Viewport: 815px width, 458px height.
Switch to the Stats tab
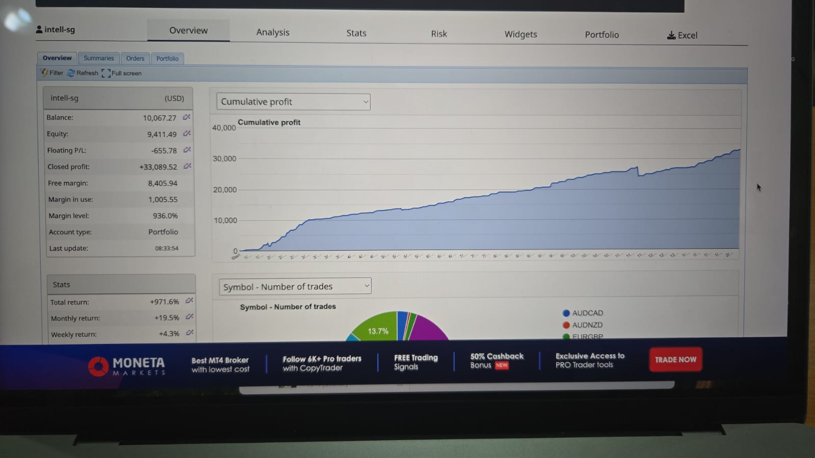pos(356,33)
